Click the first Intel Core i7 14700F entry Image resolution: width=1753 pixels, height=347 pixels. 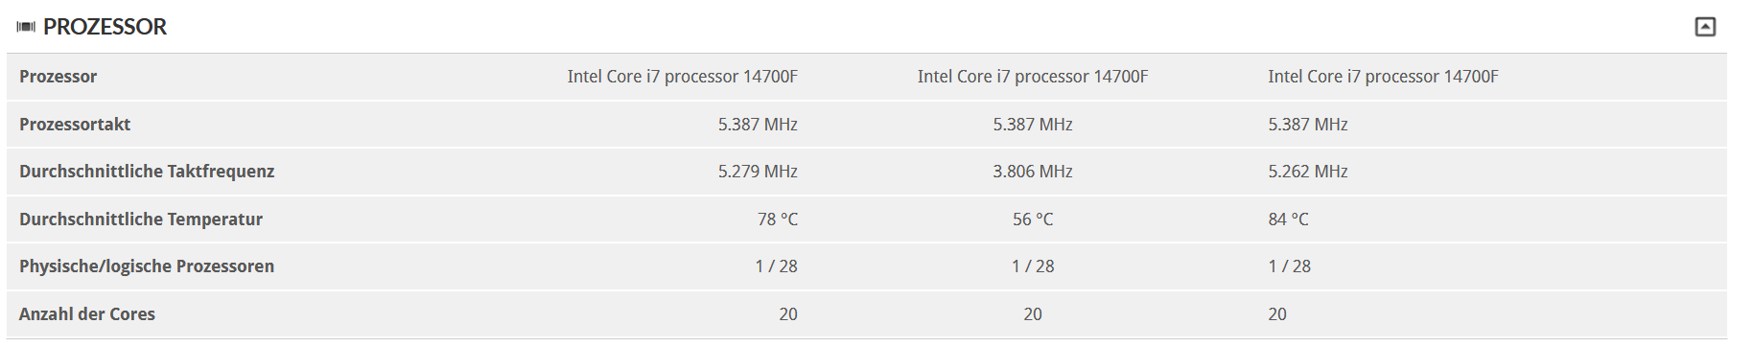pyautogui.click(x=682, y=77)
